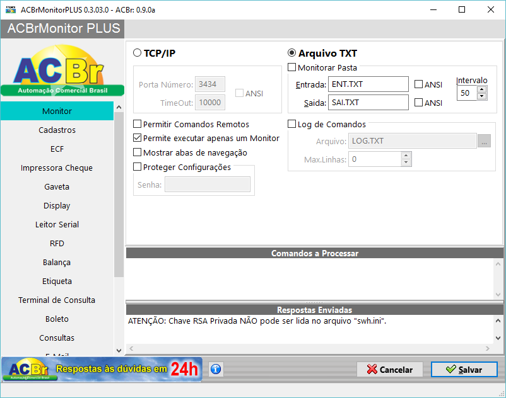Enable Permitir Comandos Remotos
The image size is (506, 398).
pyautogui.click(x=138, y=124)
